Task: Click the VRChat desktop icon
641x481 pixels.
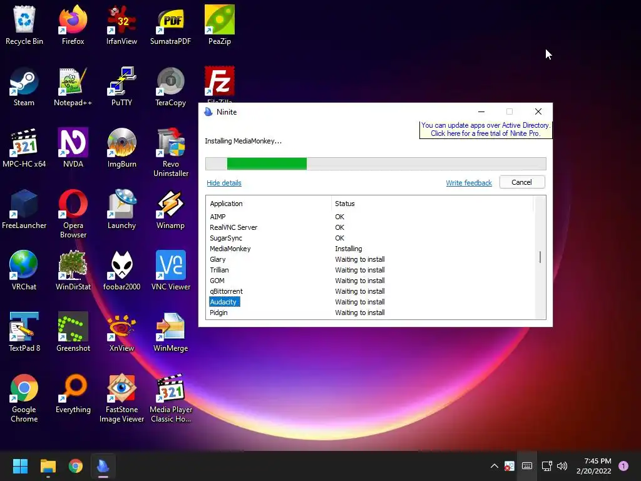Action: 24,271
